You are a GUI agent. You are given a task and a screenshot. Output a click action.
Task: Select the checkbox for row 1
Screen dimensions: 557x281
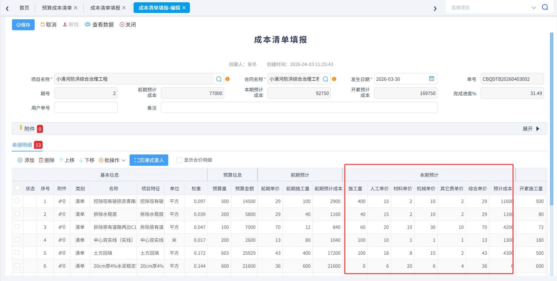click(x=17, y=201)
